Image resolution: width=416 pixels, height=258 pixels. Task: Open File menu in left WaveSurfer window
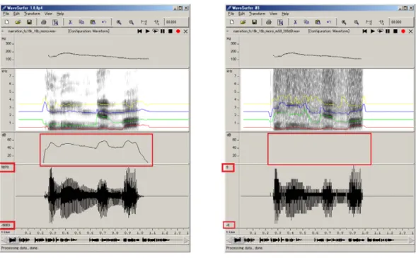coord(6,13)
